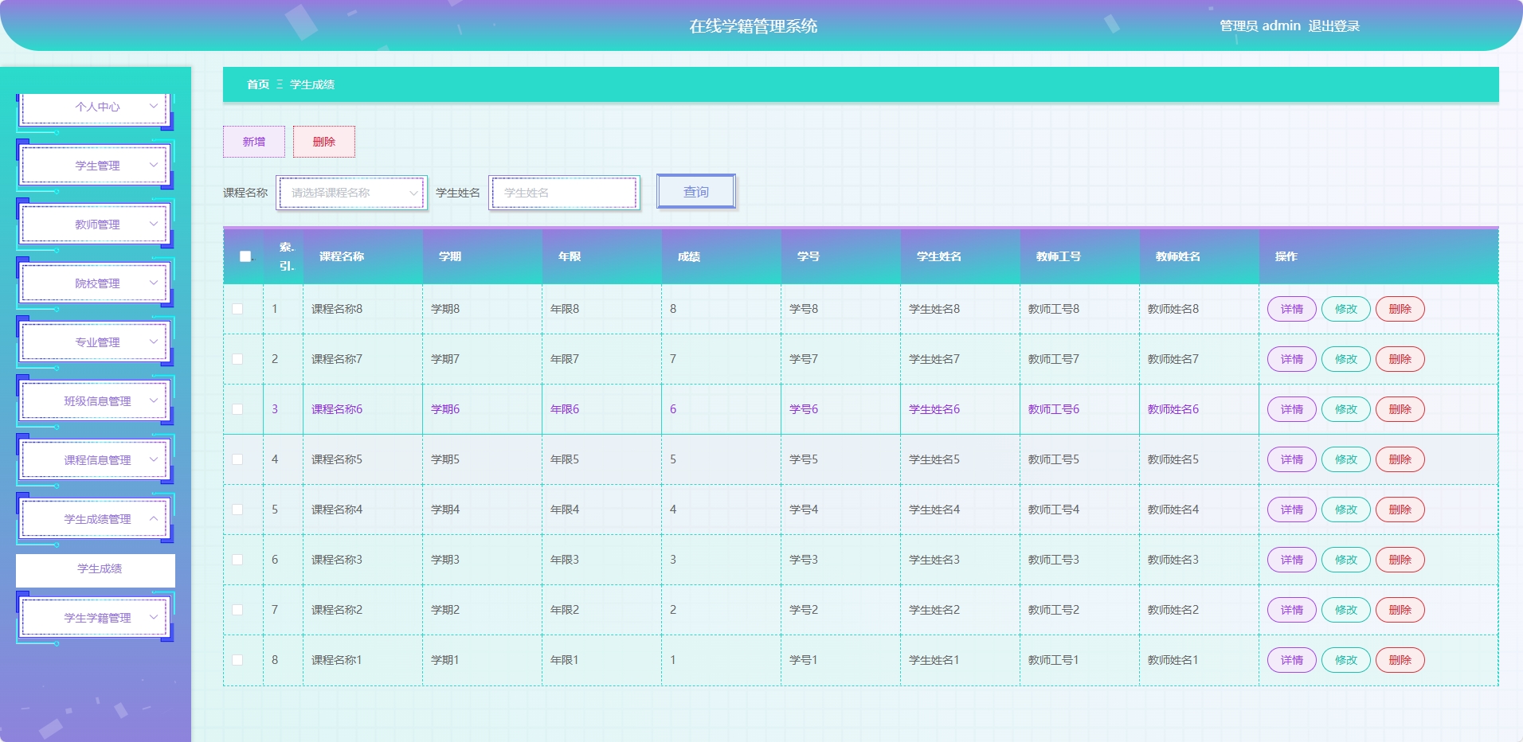Click 修改 for row 课程名称4
This screenshot has height=742, width=1523.
[1346, 510]
